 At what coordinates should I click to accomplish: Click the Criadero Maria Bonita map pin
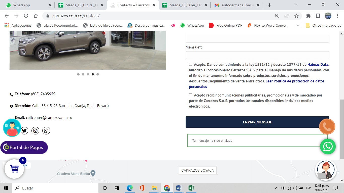coord(93,173)
